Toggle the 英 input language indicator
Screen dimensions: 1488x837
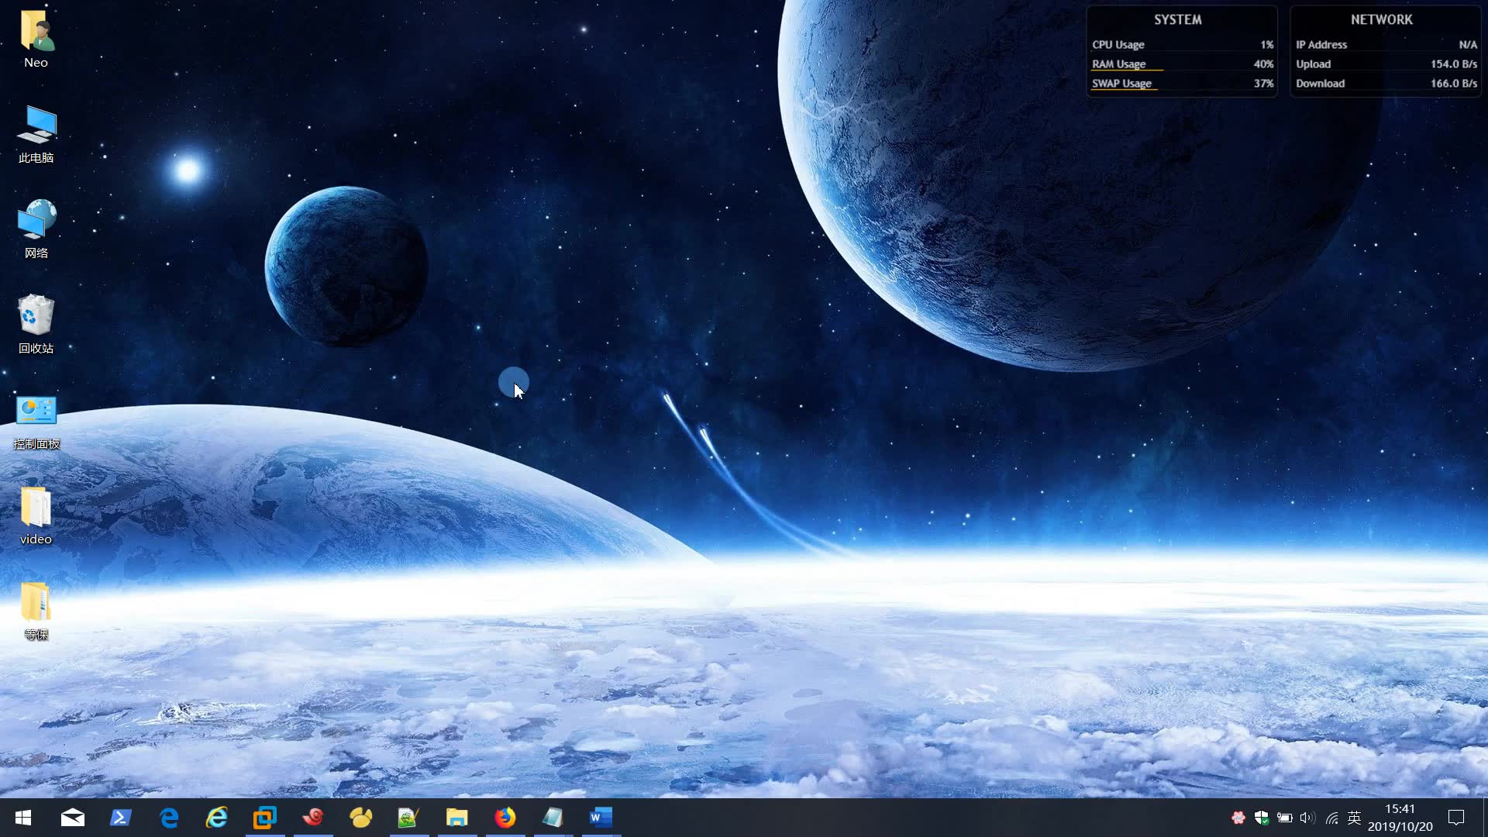1354,818
